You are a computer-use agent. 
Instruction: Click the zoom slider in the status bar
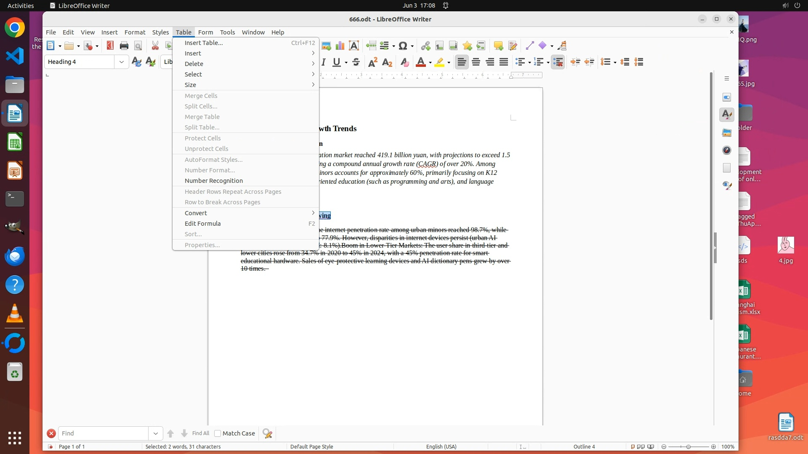point(688,447)
